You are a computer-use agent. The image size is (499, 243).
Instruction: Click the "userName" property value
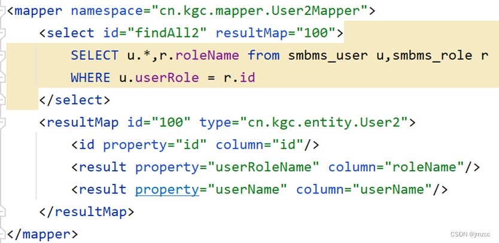coord(248,189)
